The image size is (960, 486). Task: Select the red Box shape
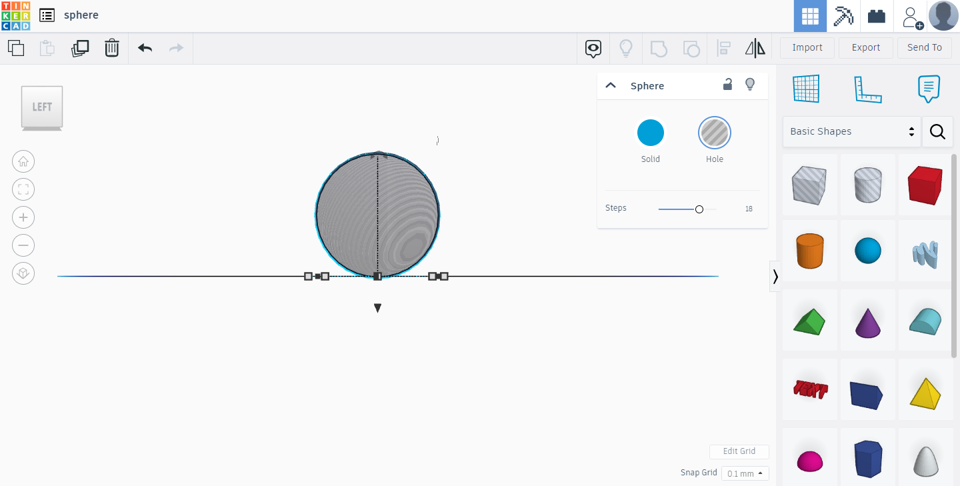(x=925, y=185)
